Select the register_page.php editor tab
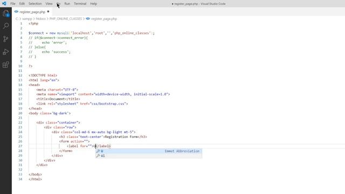Image resolution: width=345 pixels, height=194 pixels. pos(32,12)
